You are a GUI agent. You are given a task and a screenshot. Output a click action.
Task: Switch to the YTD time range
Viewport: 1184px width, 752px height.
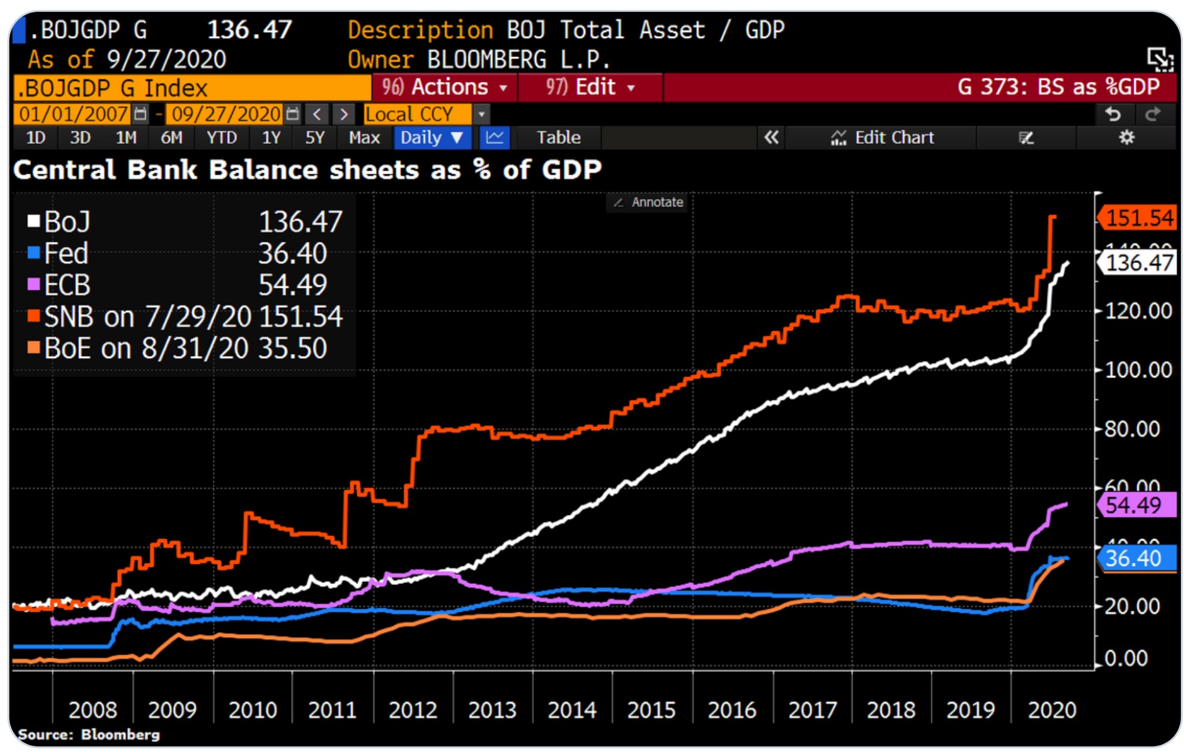click(x=222, y=138)
